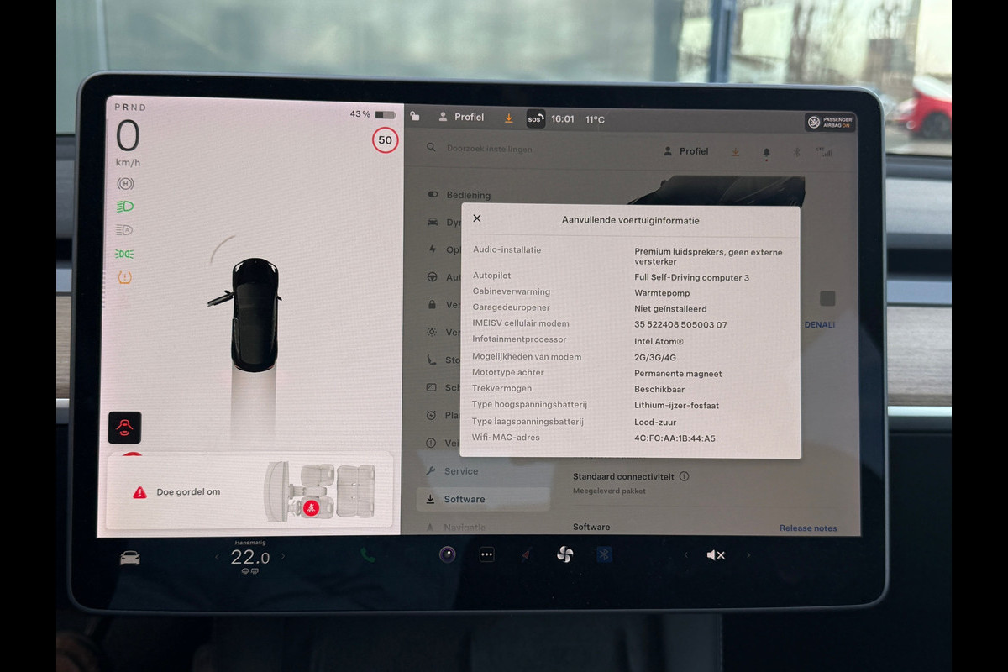Image resolution: width=1008 pixels, height=672 pixels.
Task: Lower volume with the left arrow
Action: pos(685,555)
